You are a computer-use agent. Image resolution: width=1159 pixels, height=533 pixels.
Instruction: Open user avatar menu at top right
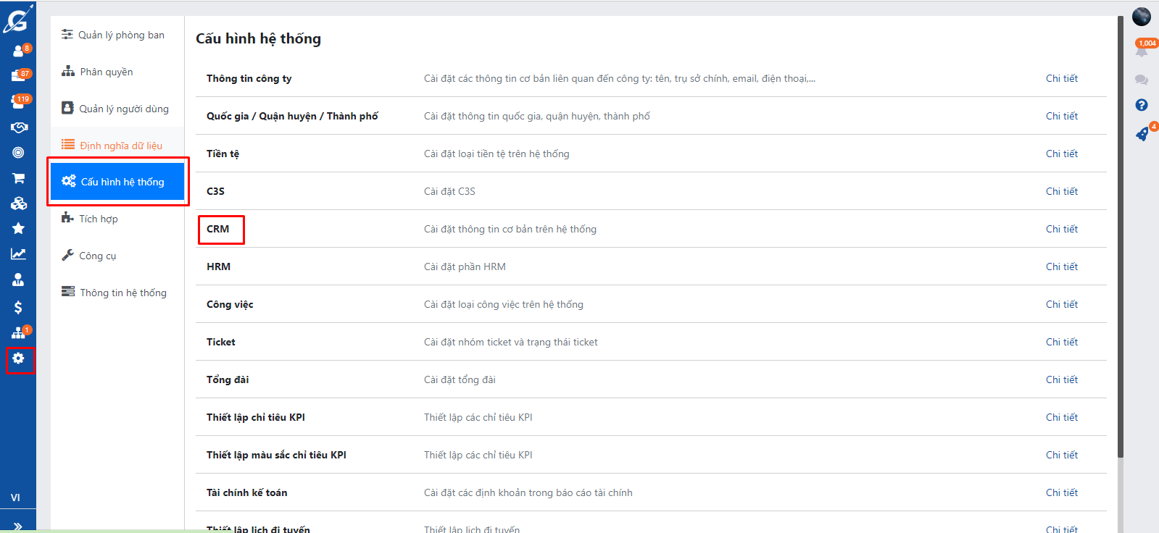click(1142, 16)
